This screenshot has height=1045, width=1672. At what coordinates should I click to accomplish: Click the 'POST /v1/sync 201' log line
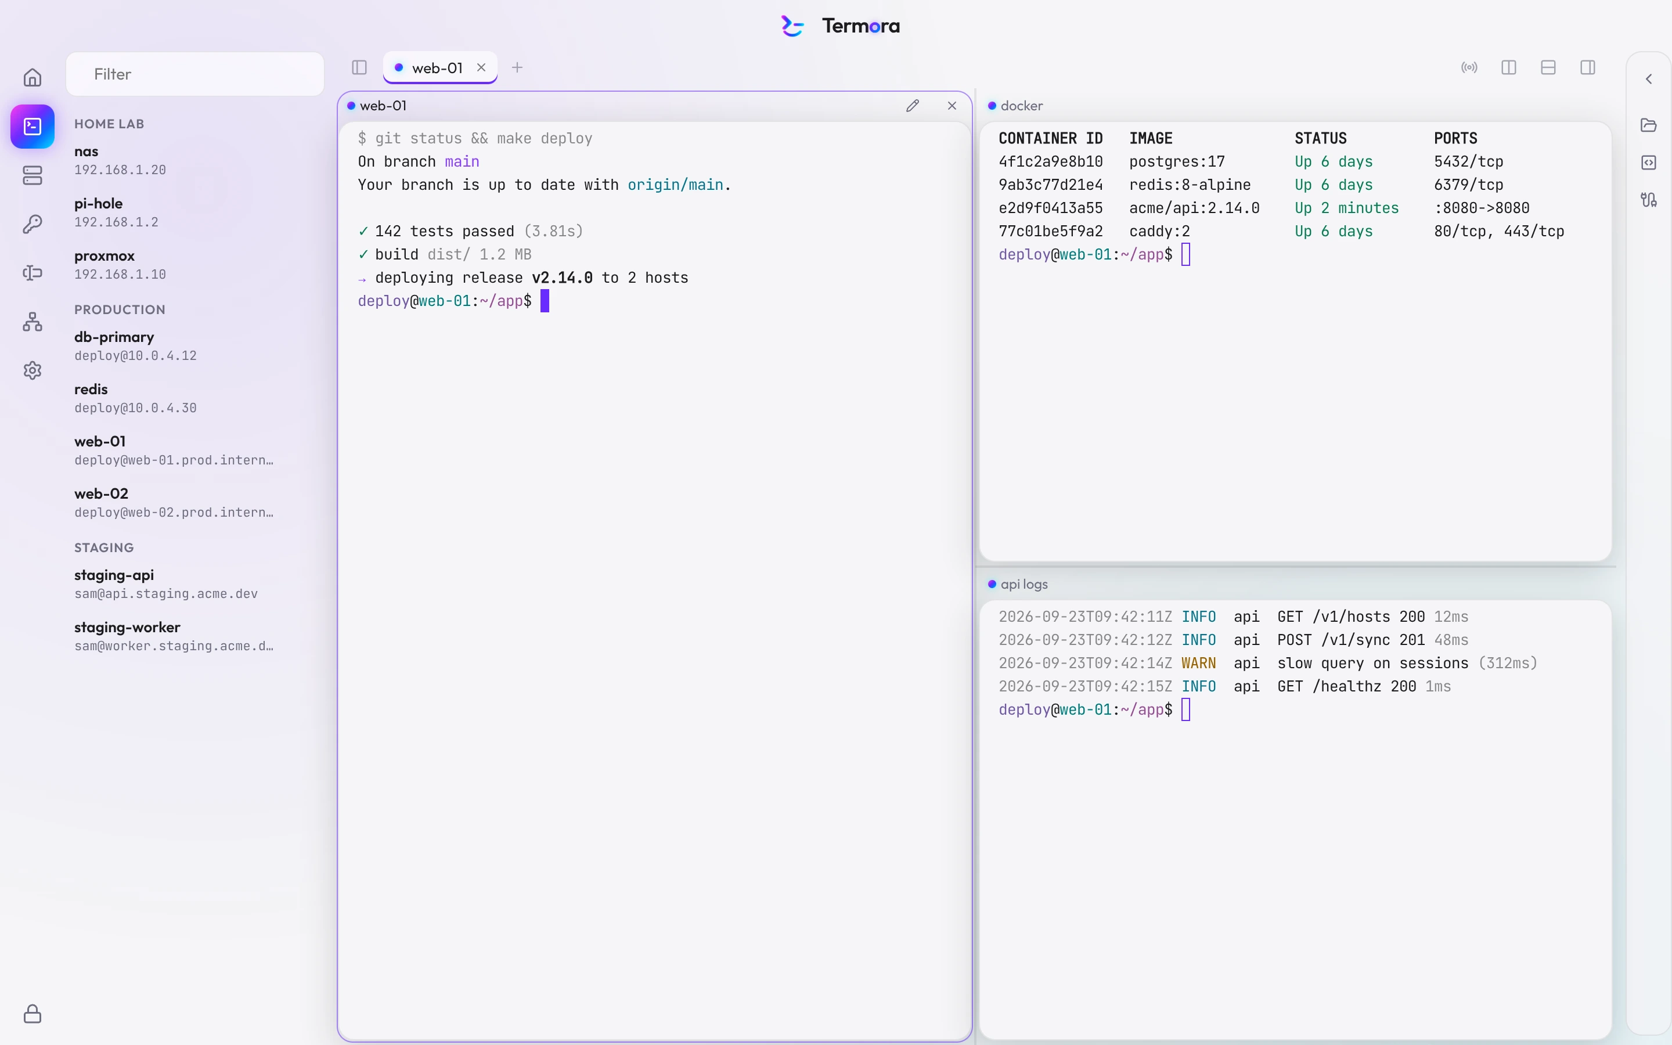[1351, 640]
